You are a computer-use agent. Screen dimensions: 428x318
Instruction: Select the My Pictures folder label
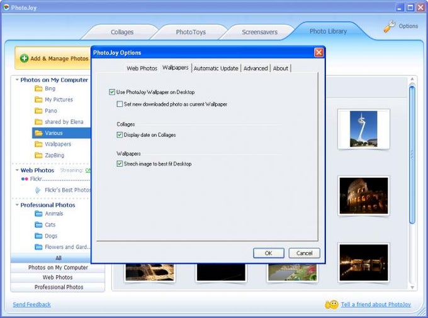pyautogui.click(x=59, y=99)
